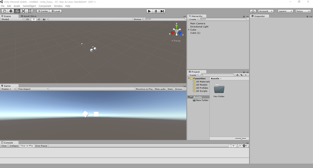This screenshot has height=168, width=313.
Task: Open the GameObject menu
Action: click(29, 6)
